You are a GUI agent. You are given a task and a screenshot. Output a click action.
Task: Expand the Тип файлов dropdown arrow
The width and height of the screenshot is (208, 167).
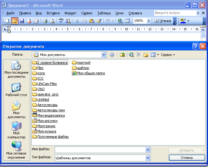(x=148, y=158)
